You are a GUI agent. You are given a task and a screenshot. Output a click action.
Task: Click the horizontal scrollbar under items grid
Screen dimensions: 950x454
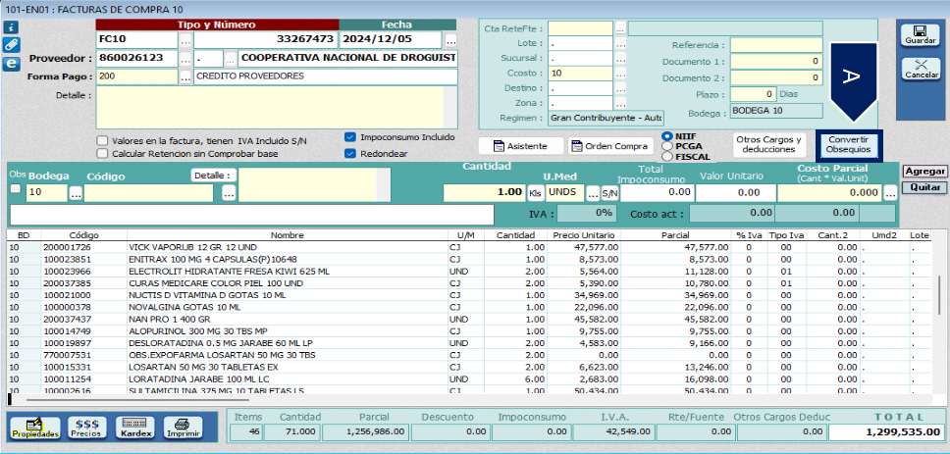tap(138, 399)
